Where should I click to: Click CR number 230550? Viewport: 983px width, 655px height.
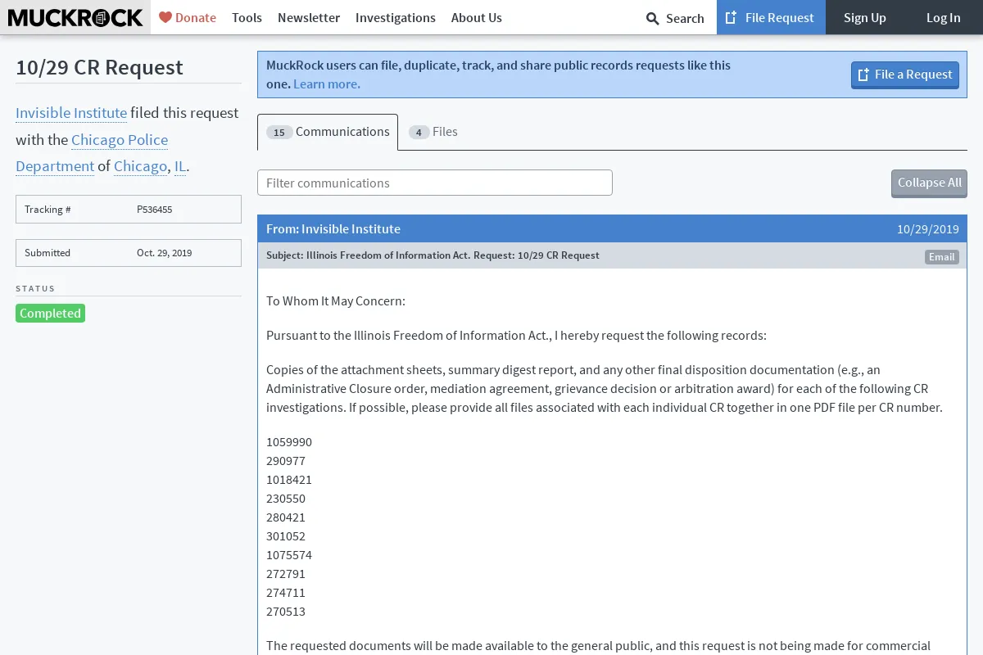tap(286, 499)
